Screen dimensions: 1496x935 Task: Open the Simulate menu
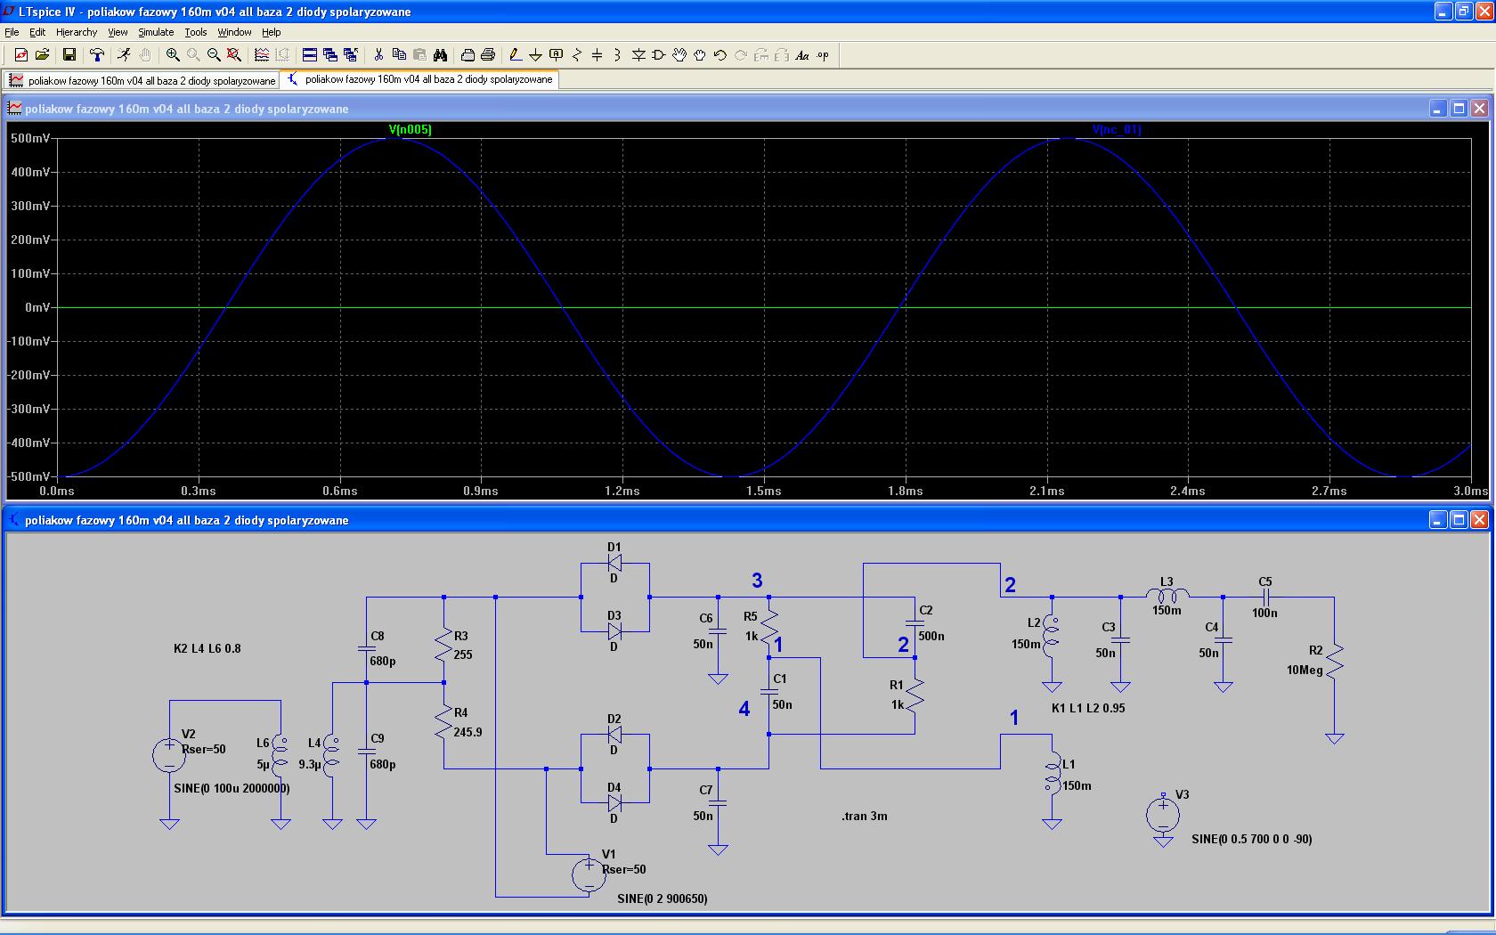[x=156, y=32]
